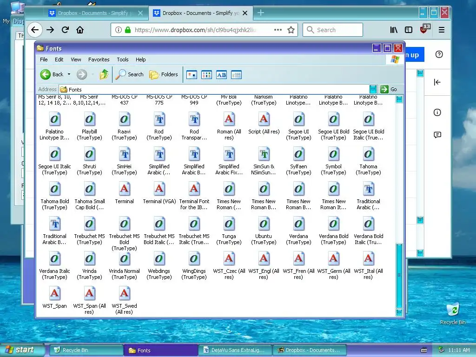Switch to the first Dropbox browser tab

click(x=95, y=13)
